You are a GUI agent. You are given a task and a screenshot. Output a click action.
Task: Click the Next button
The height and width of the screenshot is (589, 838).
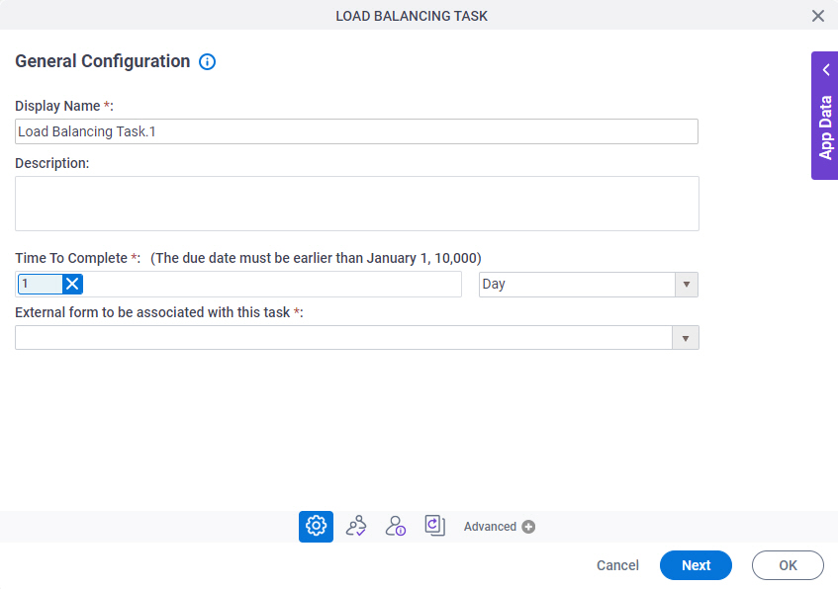pyautogui.click(x=696, y=565)
